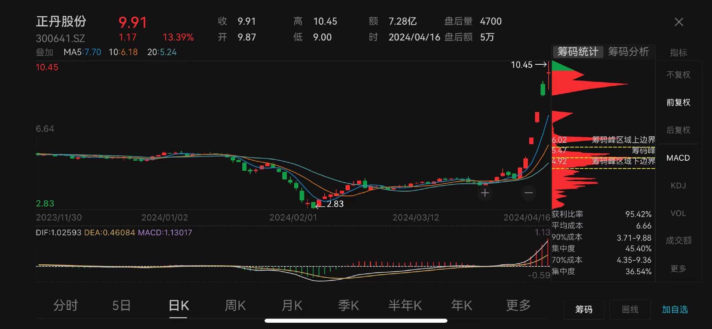Screen dimensions: 712x329
Task: Expand 更多 chart period options
Action: pyautogui.click(x=519, y=305)
